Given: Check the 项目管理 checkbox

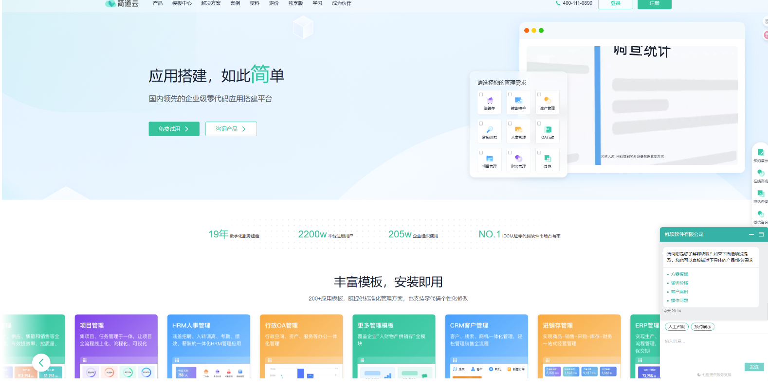Looking at the screenshot, I should [481, 153].
